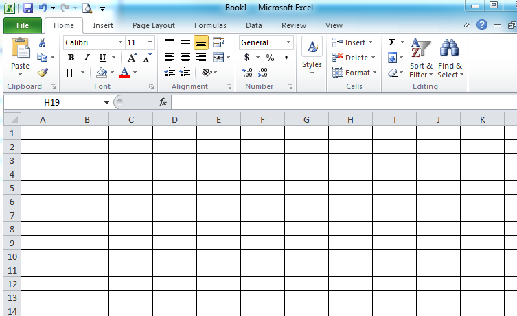Click the Increase Font Size icon

(x=132, y=58)
